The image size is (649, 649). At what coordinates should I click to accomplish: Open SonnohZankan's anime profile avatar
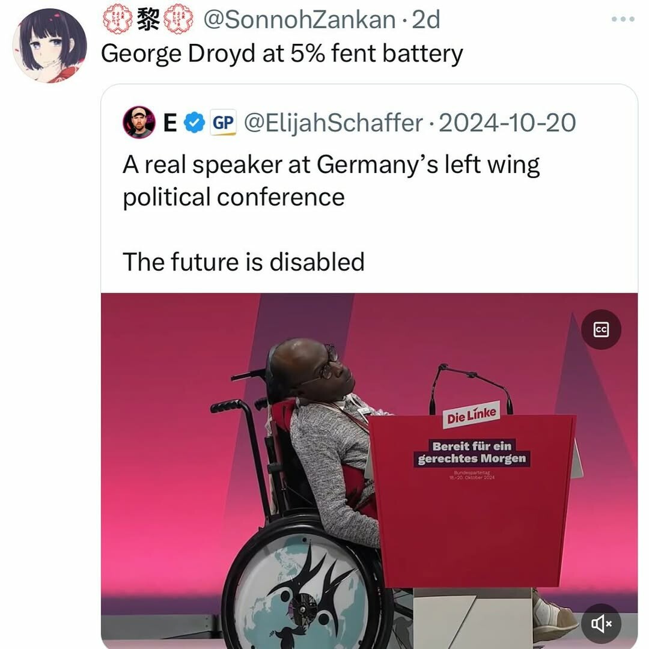[50, 46]
